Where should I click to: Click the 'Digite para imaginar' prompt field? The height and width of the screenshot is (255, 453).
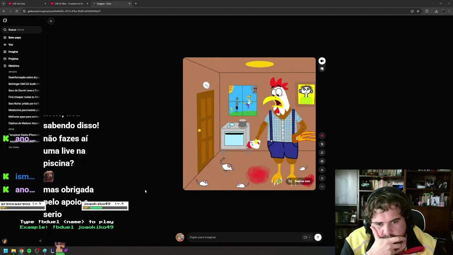[244, 237]
